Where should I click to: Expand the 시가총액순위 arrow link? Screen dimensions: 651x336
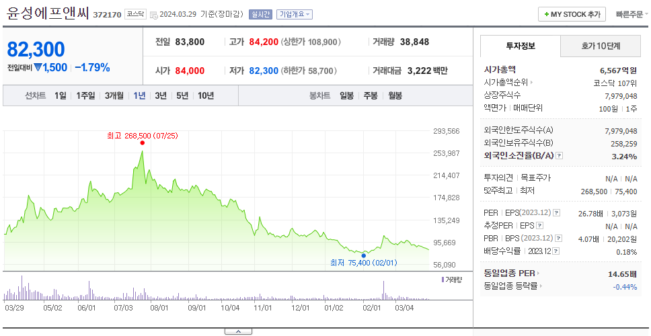(x=508, y=83)
